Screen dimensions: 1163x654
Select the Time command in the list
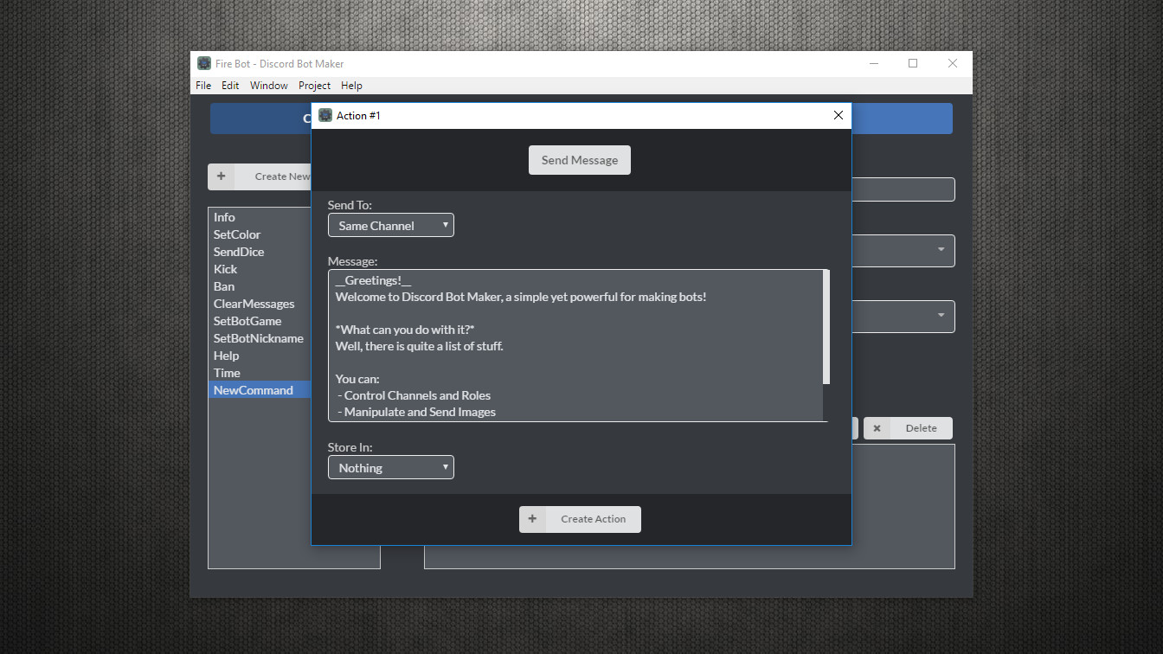coord(227,372)
